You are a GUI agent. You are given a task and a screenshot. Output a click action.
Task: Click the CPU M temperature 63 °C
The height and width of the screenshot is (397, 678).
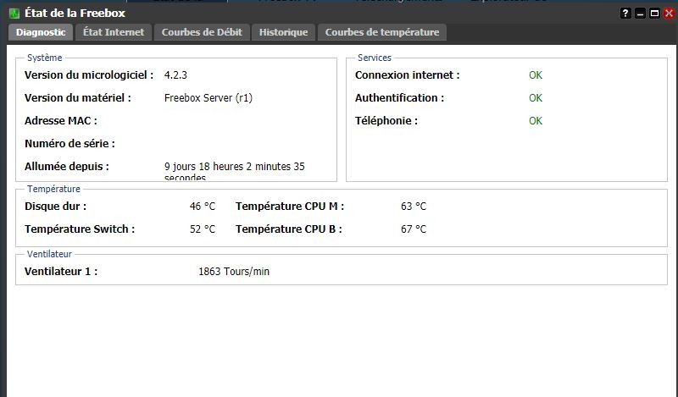coord(414,207)
